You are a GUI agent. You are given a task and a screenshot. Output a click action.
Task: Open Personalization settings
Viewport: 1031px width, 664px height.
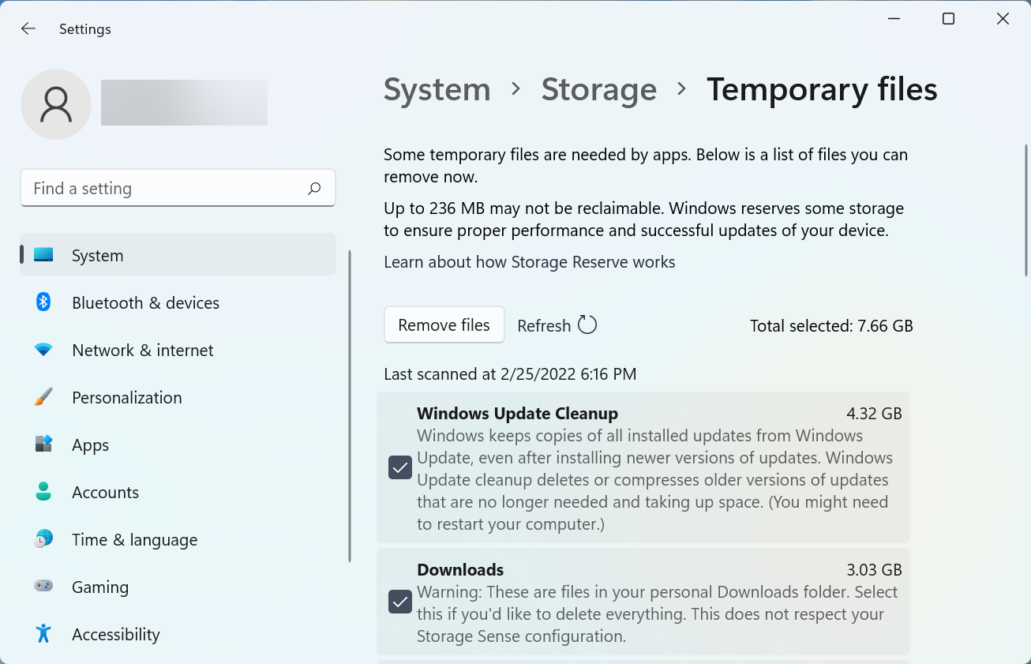(x=43, y=397)
